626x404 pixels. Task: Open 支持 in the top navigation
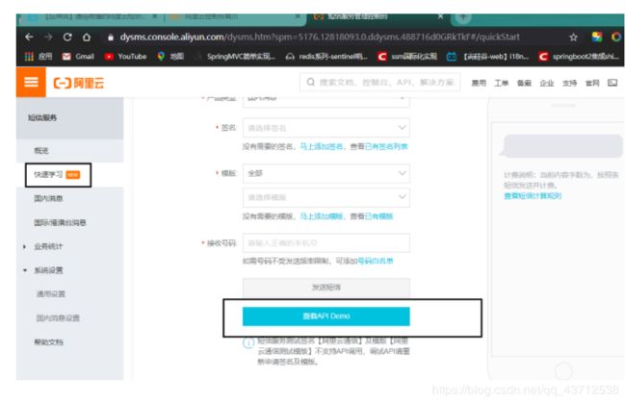(570, 83)
